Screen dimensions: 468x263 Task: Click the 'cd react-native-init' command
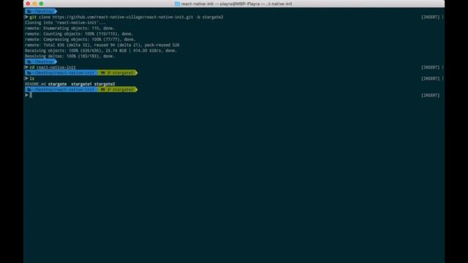pyautogui.click(x=53, y=67)
